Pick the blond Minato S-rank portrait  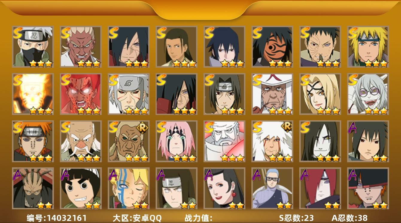pyautogui.click(x=368, y=47)
